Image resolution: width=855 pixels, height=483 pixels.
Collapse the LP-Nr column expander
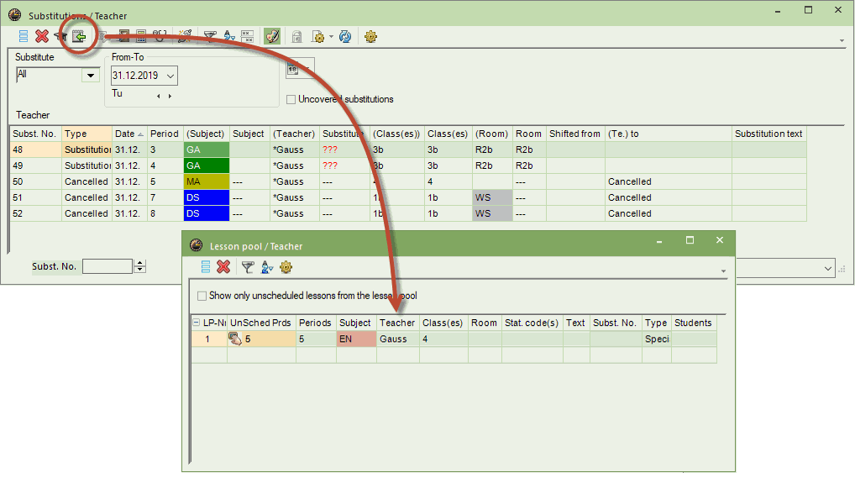(x=197, y=323)
